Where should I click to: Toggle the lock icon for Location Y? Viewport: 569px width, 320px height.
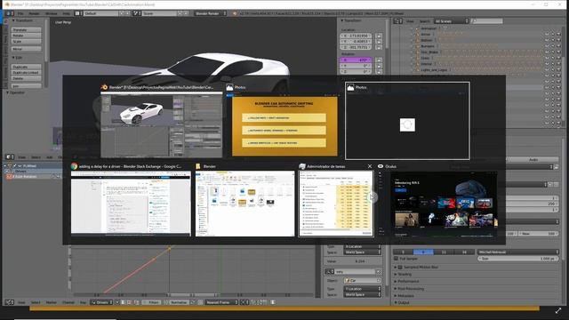coord(379,42)
